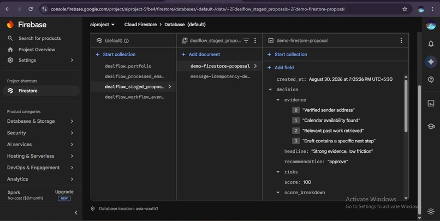
Task: Open demo-firestore-proposal document three-dot menu
Action: coord(401,41)
